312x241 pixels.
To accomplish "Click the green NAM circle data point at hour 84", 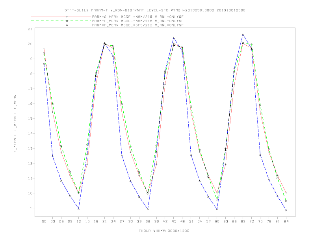I will [x=286, y=201].
